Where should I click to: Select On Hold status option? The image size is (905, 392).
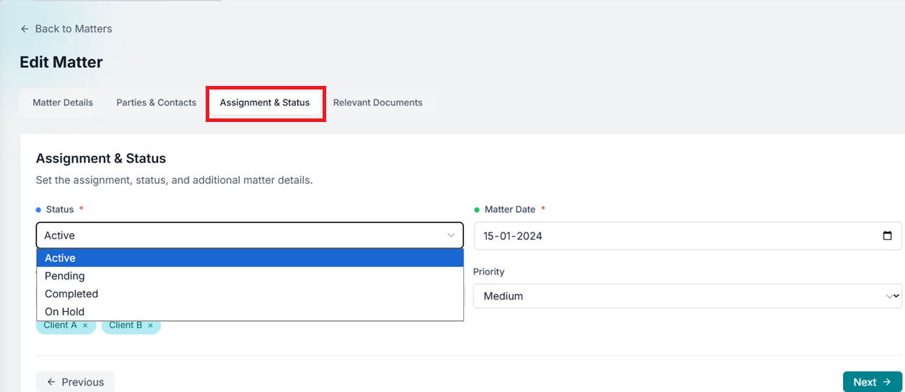[x=250, y=312]
